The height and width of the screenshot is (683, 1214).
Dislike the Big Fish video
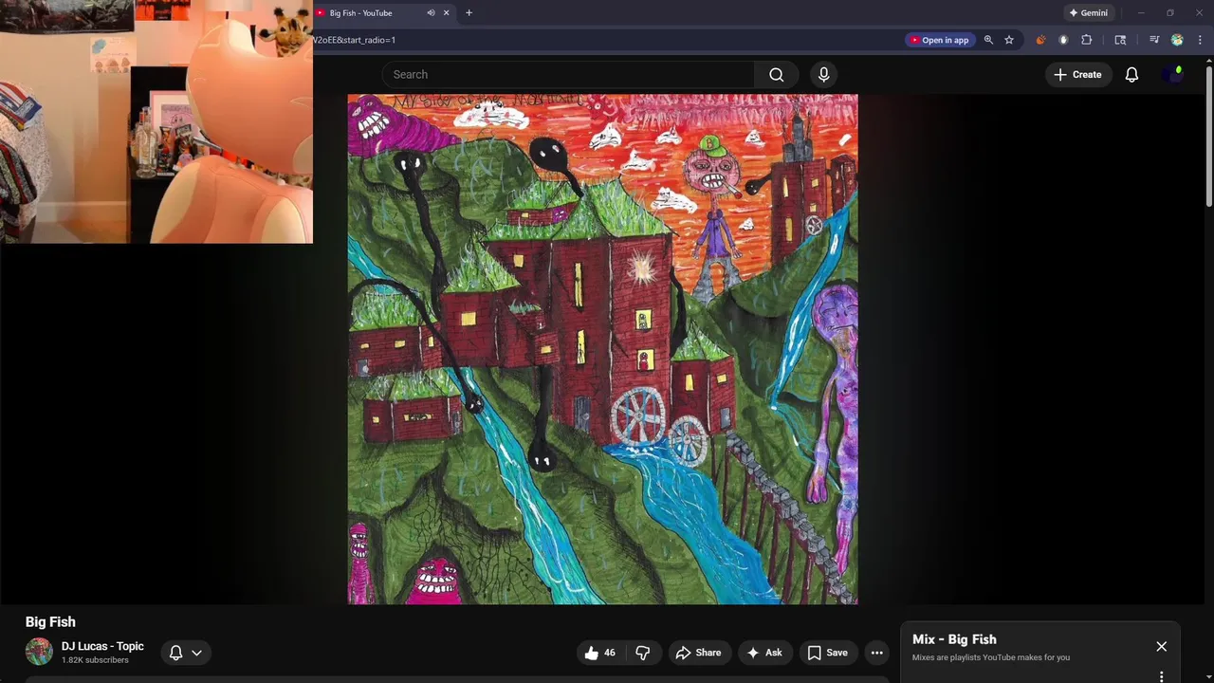click(642, 653)
